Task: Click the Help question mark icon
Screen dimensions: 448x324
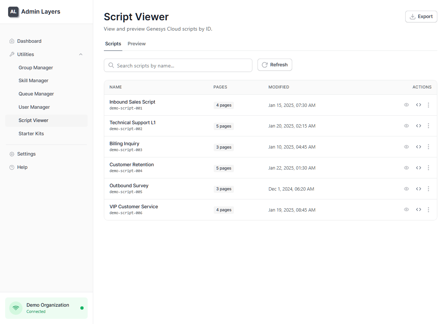Action: pos(12,167)
